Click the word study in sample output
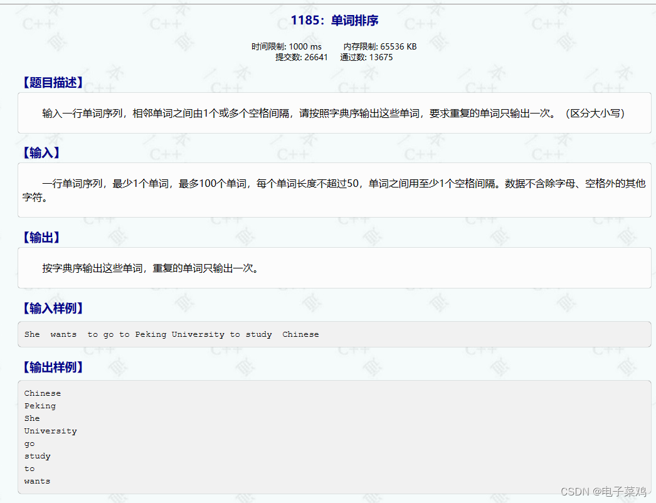 [x=37, y=456]
